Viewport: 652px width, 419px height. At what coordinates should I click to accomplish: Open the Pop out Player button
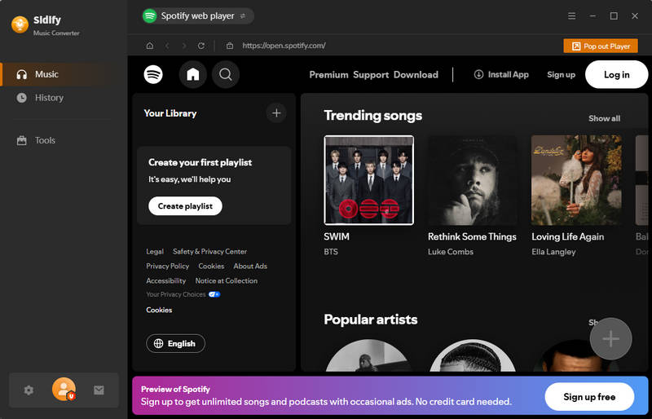tap(601, 46)
